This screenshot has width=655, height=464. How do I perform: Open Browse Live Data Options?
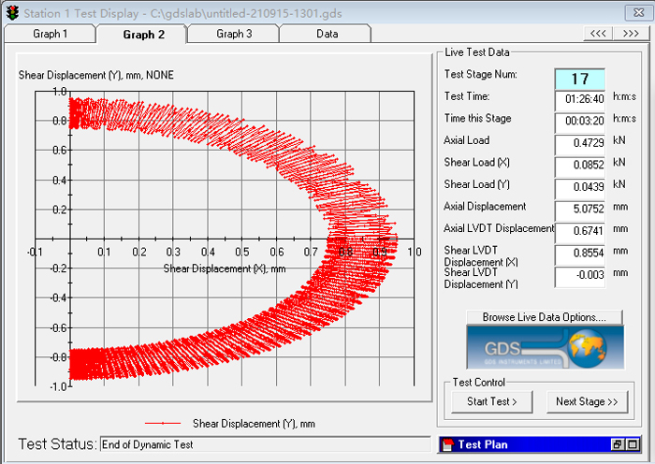coord(545,317)
